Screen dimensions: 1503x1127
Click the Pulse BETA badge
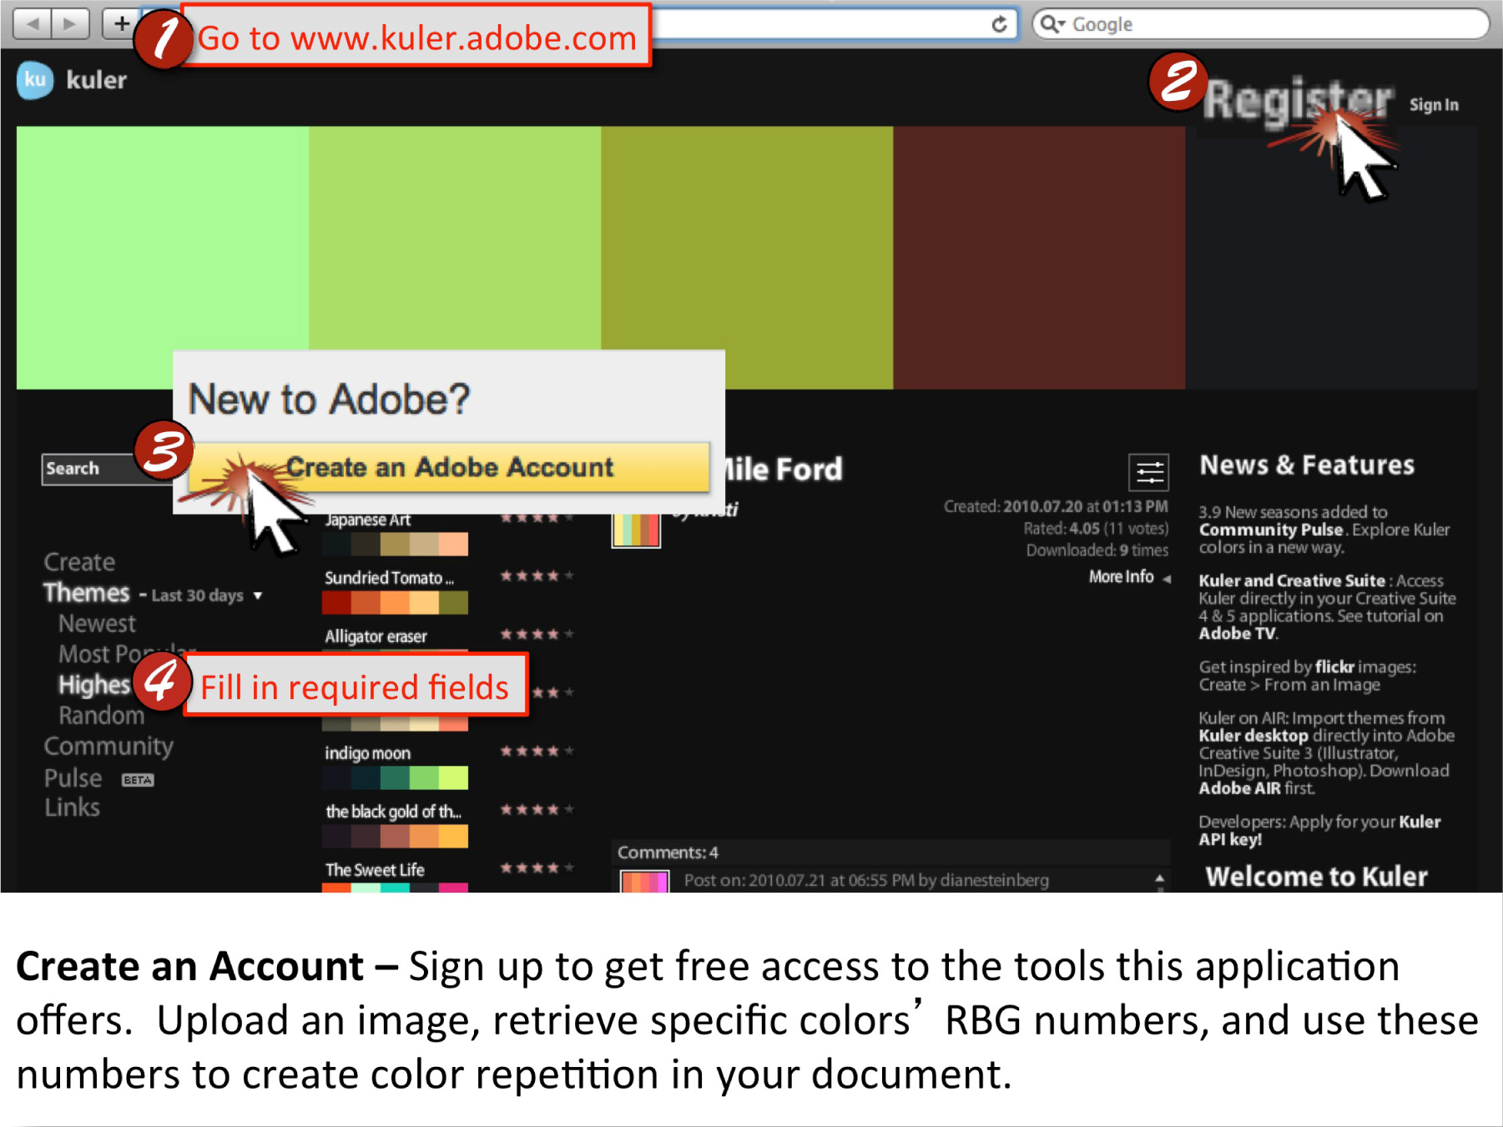(138, 781)
